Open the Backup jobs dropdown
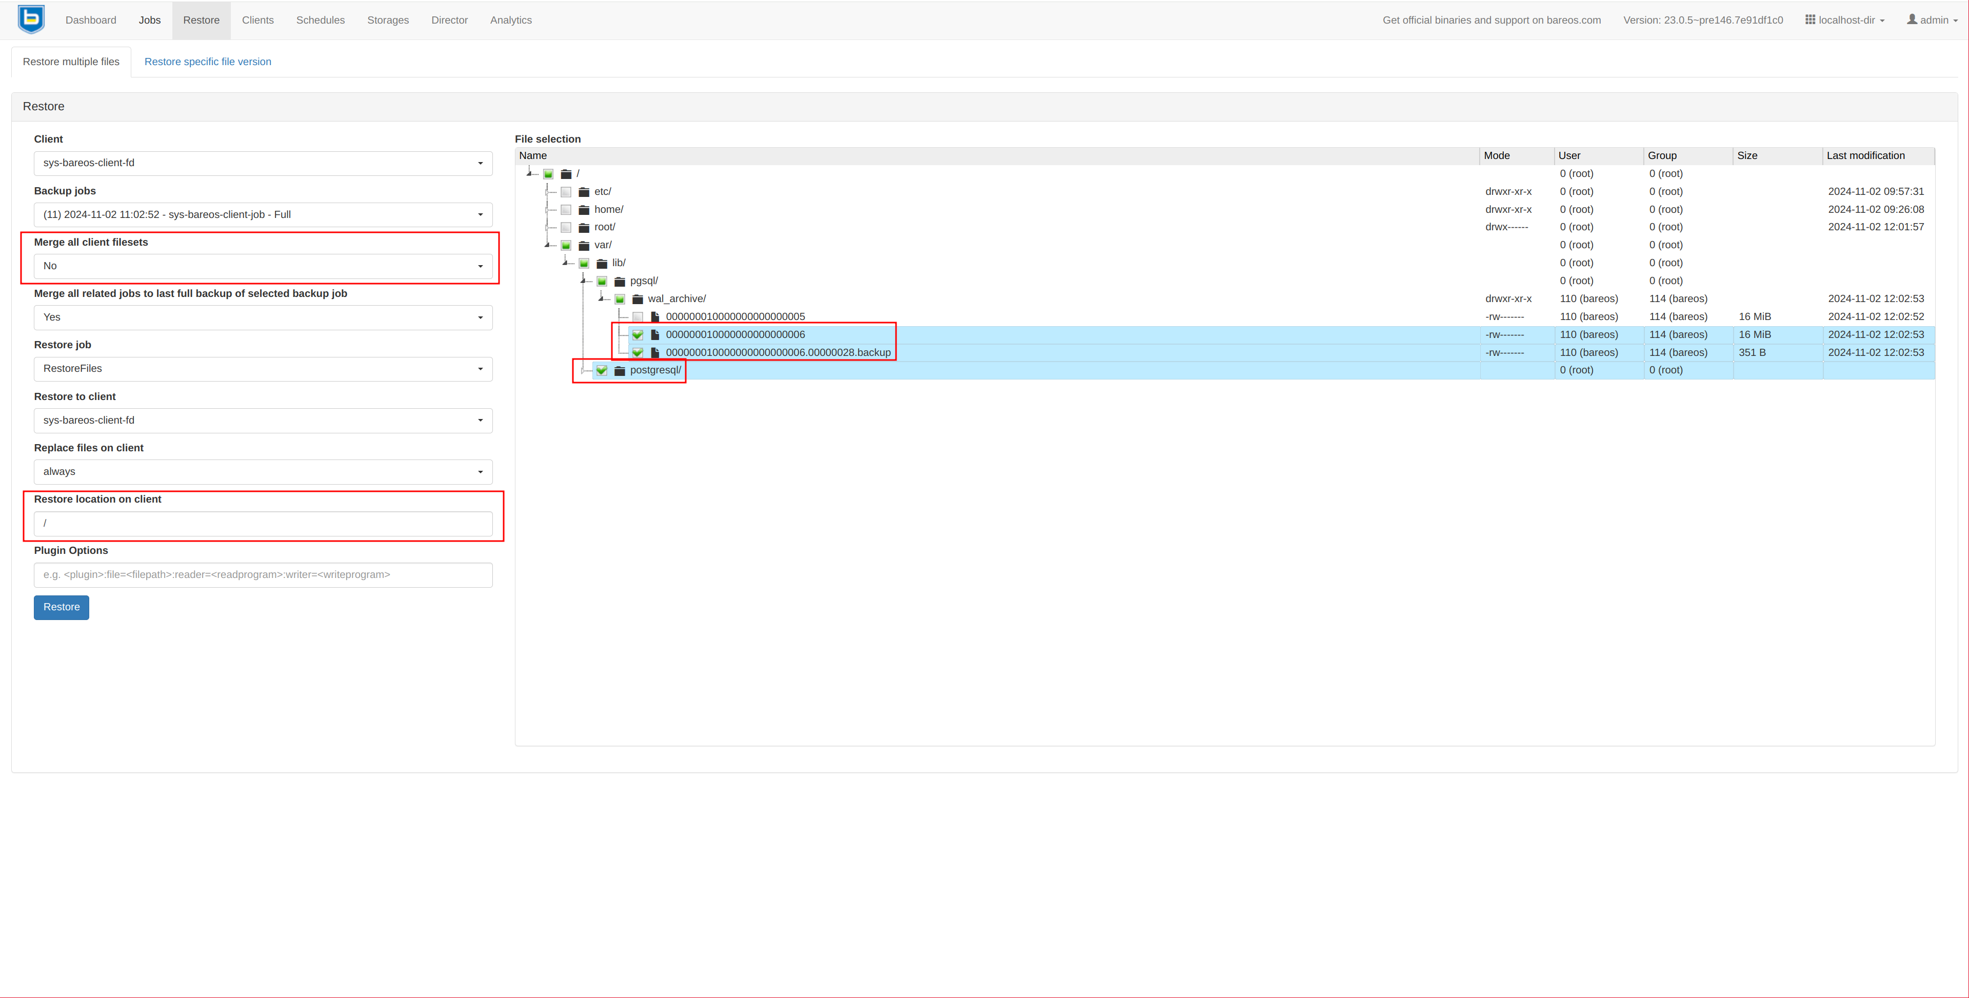This screenshot has height=998, width=1969. point(263,215)
